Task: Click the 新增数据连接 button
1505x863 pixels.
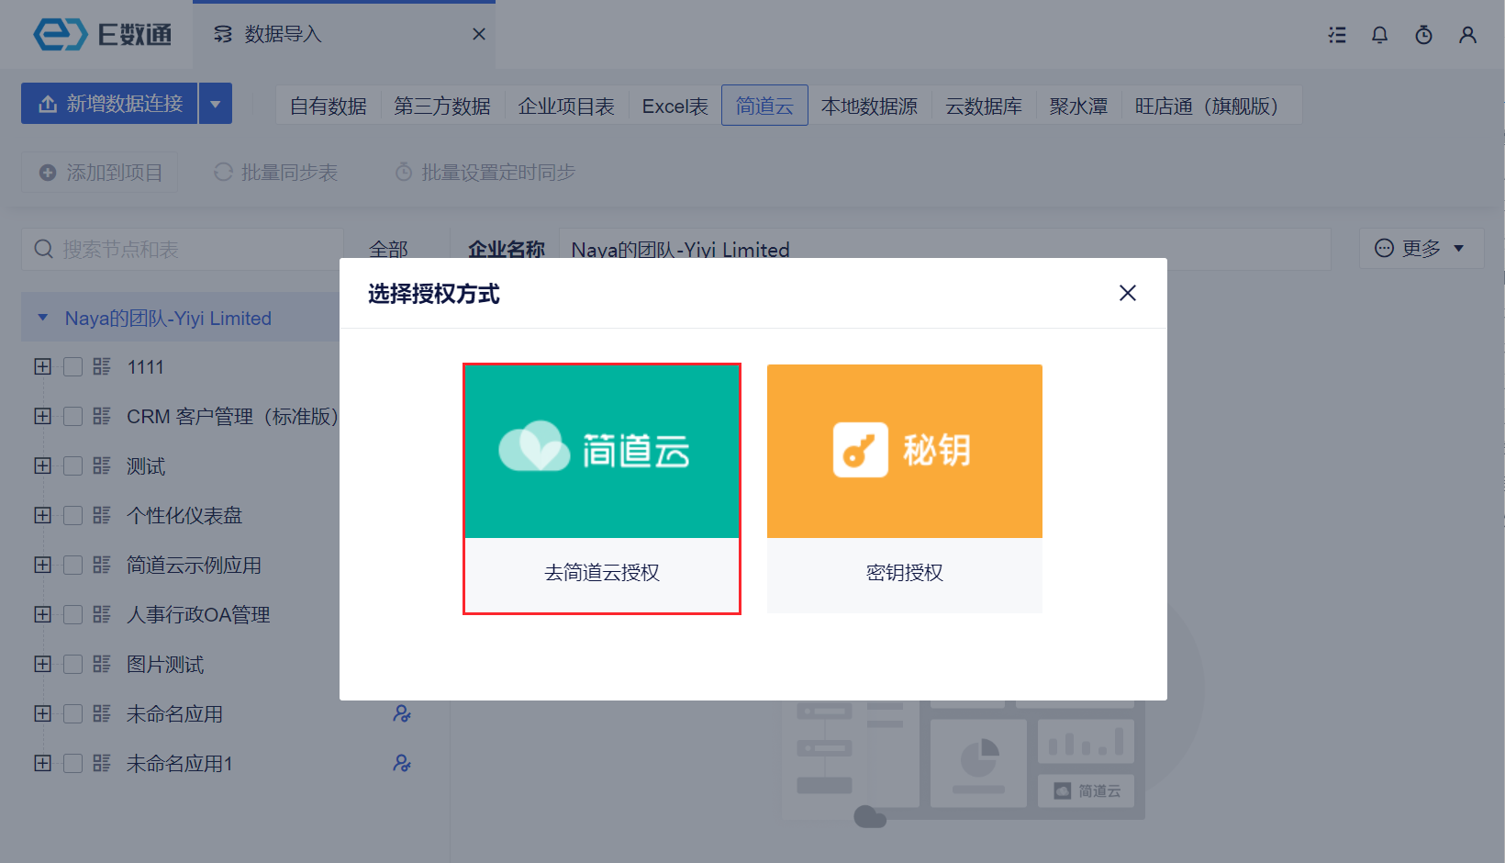Action: point(109,104)
